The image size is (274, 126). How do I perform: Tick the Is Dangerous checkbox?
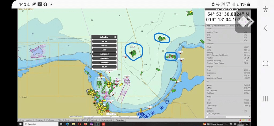(x=208, y=113)
